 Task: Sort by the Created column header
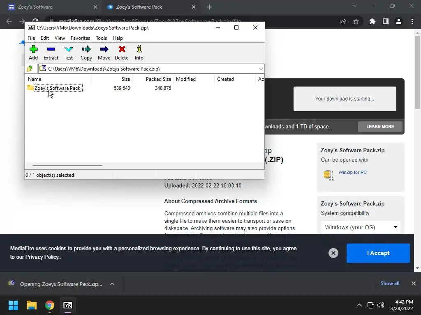[225, 79]
